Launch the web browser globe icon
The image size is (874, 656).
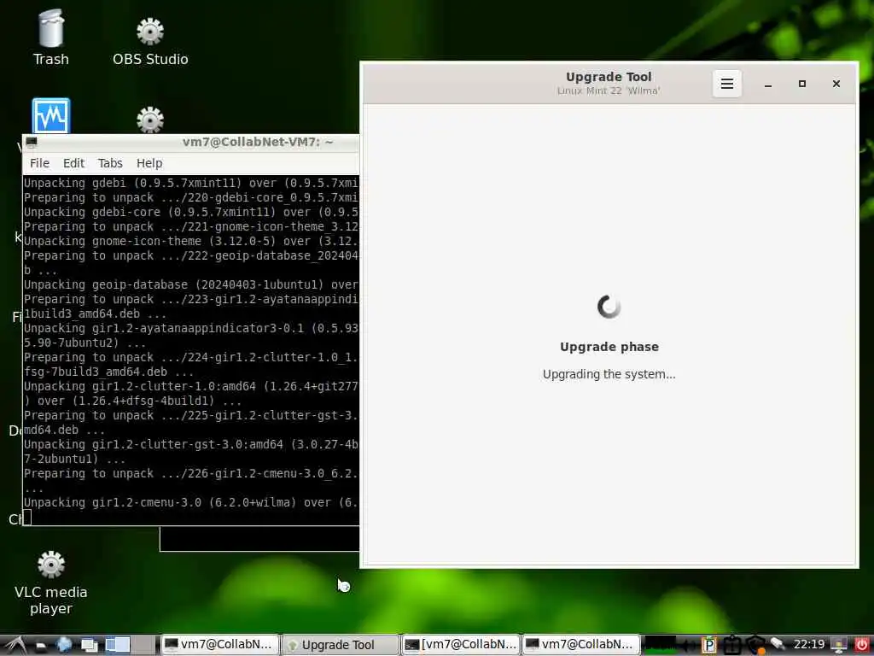coord(64,645)
